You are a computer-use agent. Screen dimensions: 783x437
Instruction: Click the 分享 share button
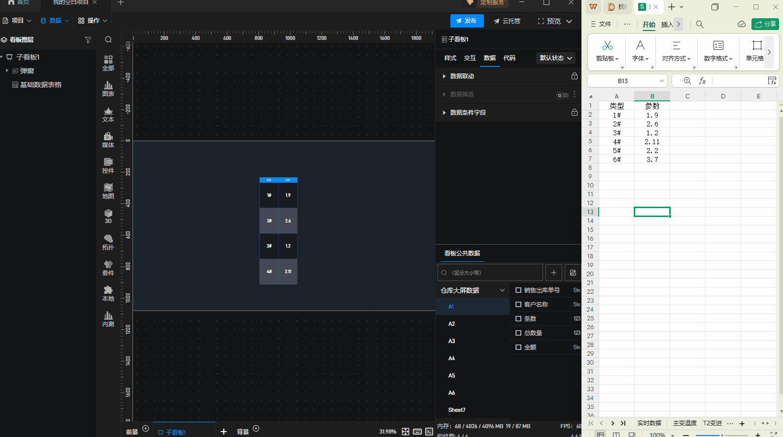point(765,24)
